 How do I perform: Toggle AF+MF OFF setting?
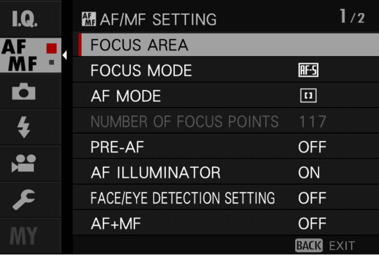[312, 223]
